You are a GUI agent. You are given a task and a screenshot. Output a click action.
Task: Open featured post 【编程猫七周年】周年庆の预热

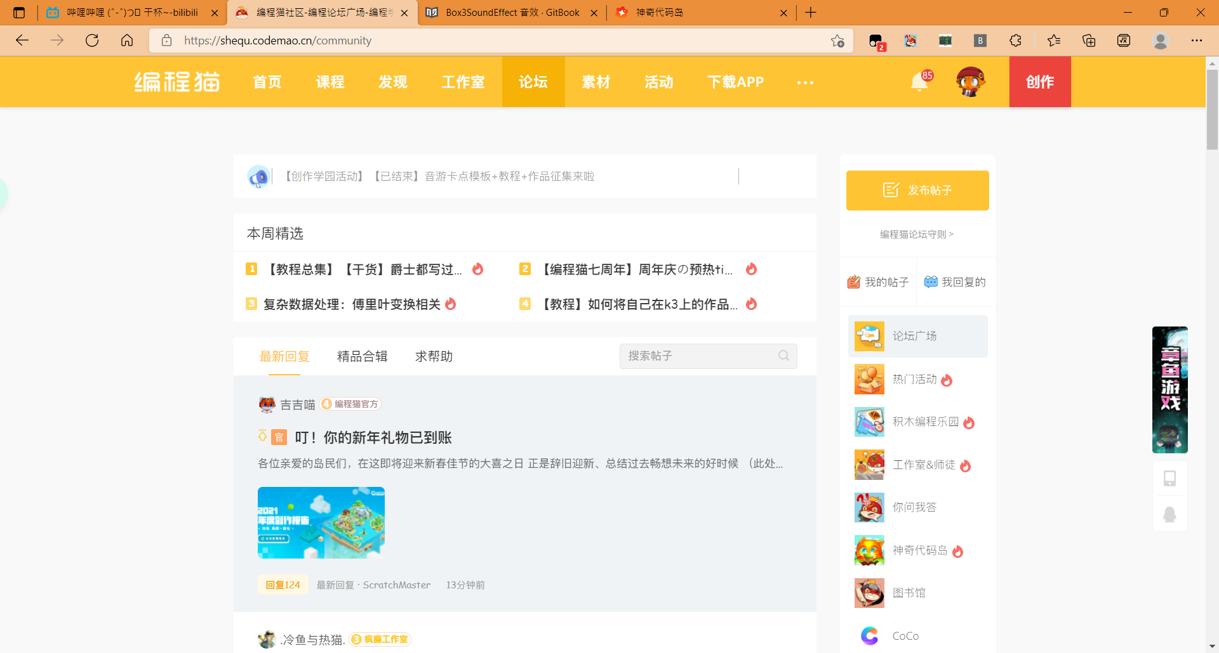point(635,269)
